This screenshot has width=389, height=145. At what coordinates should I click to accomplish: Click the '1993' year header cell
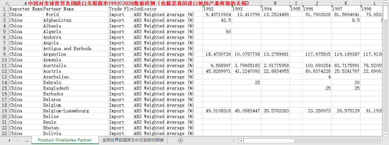[246, 9]
